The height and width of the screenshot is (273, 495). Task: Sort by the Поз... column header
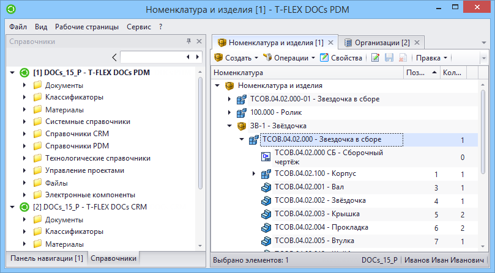[422, 73]
